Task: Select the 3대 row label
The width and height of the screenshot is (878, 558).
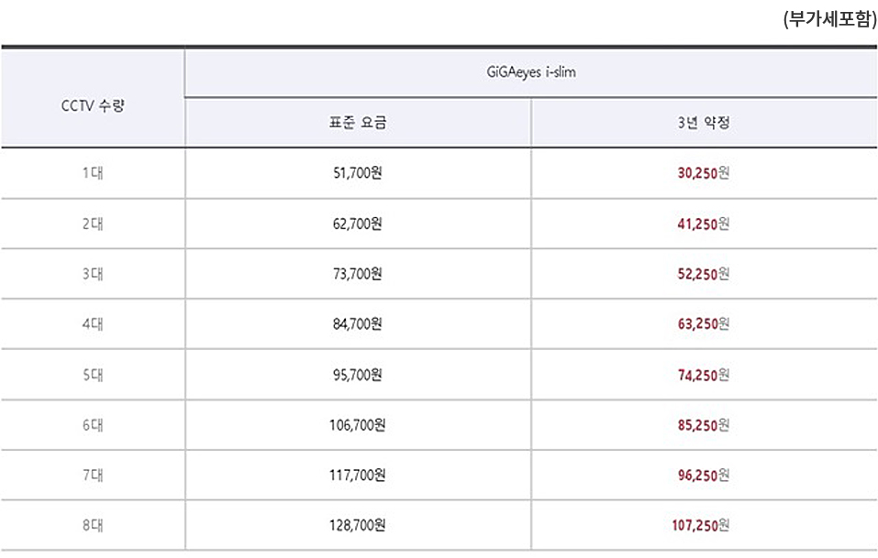Action: click(x=92, y=274)
